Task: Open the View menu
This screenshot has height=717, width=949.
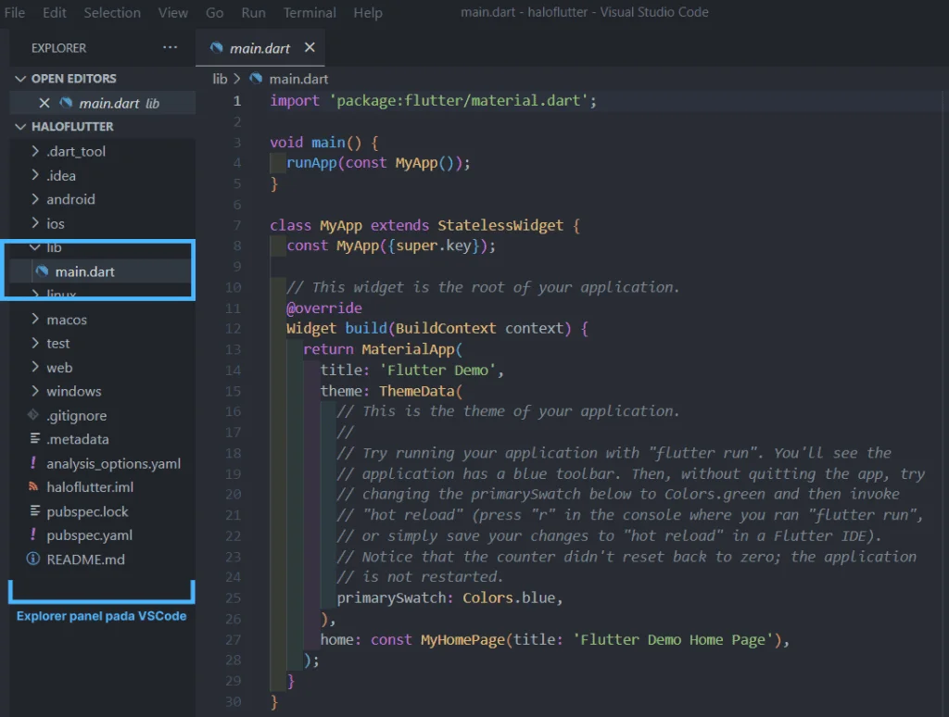Action: click(x=173, y=12)
